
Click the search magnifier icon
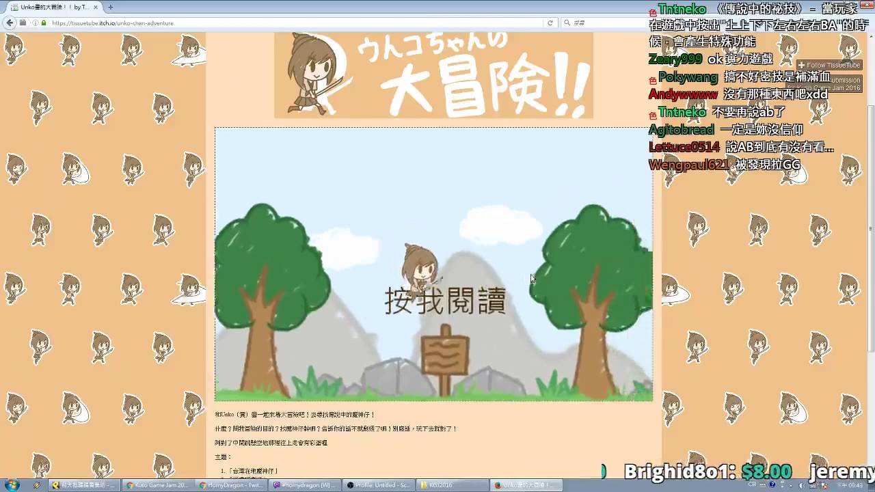tap(567, 23)
